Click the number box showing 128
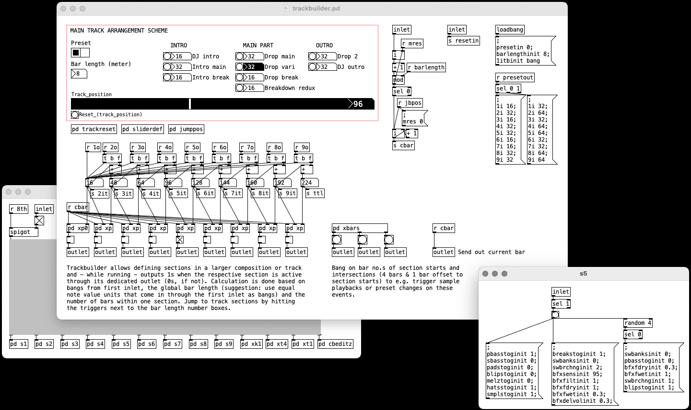The image size is (691, 410). 200,182
